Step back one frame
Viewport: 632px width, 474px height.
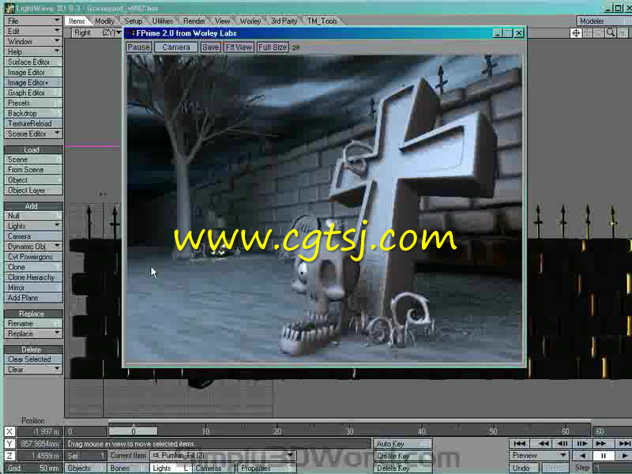point(562,443)
